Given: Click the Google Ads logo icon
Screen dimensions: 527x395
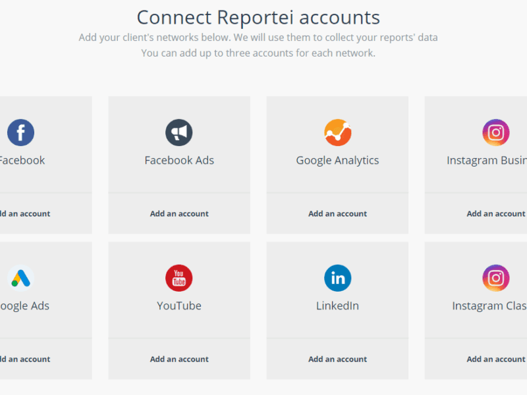Looking at the screenshot, I should click(x=20, y=278).
